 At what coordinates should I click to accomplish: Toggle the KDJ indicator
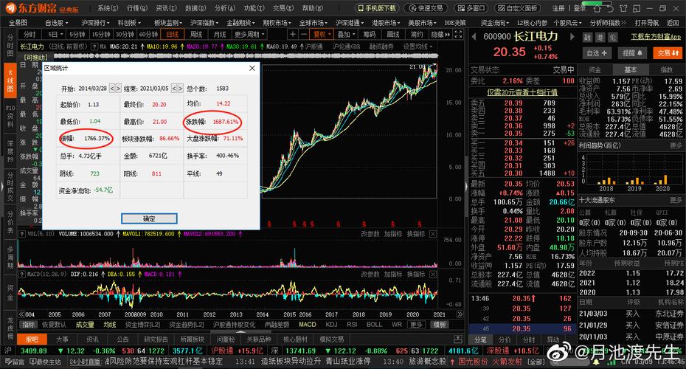pos(331,325)
